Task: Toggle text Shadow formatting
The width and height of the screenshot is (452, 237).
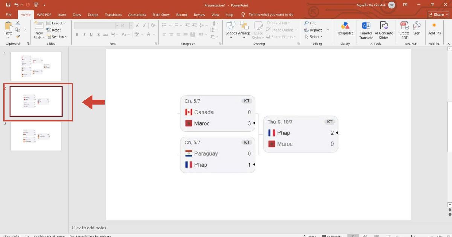Action: pyautogui.click(x=99, y=35)
